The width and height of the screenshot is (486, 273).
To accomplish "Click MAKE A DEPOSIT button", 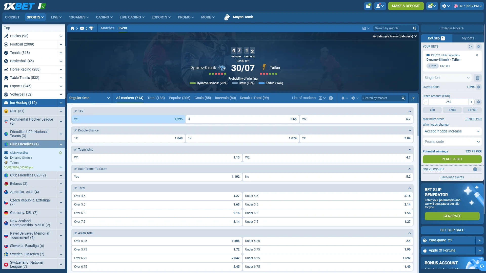I will click(x=406, y=6).
